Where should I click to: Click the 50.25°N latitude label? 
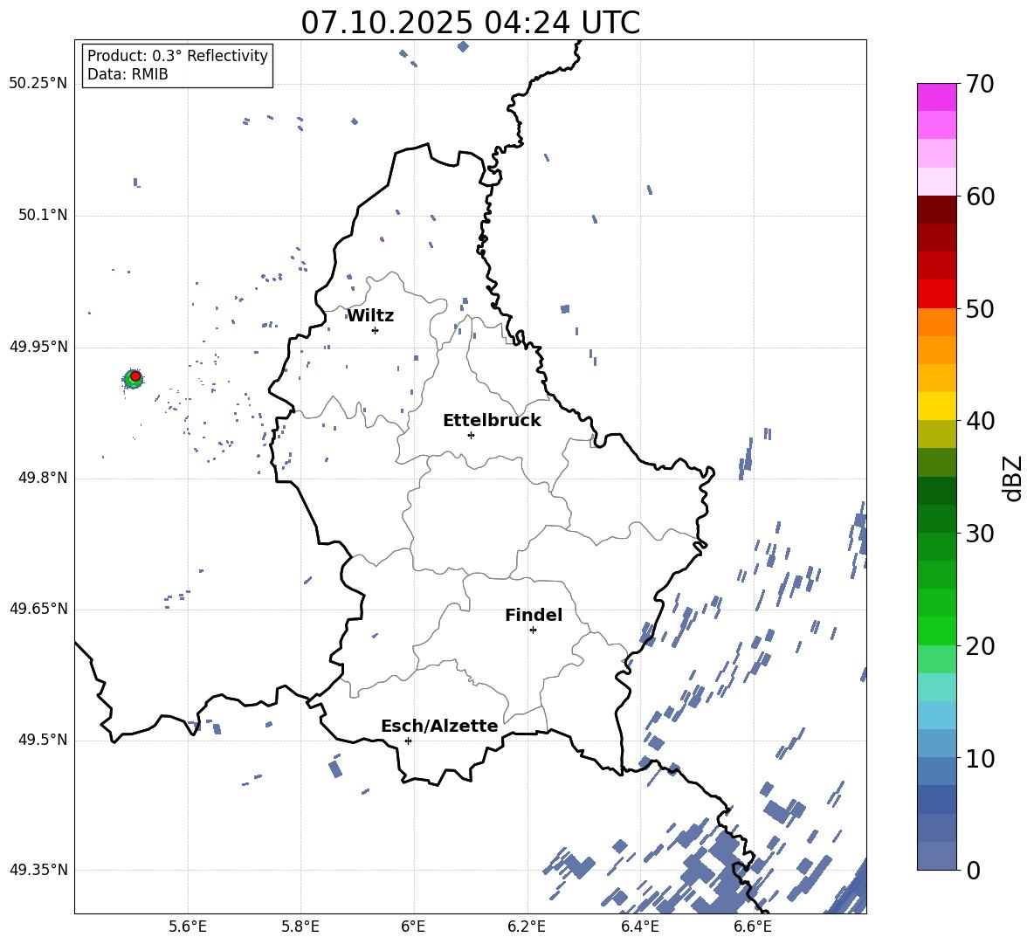coord(38,84)
